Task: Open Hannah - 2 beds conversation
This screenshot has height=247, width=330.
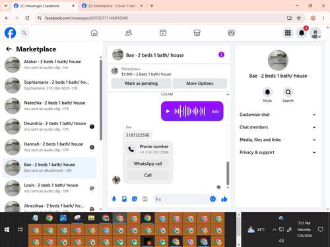Action: coord(49,147)
